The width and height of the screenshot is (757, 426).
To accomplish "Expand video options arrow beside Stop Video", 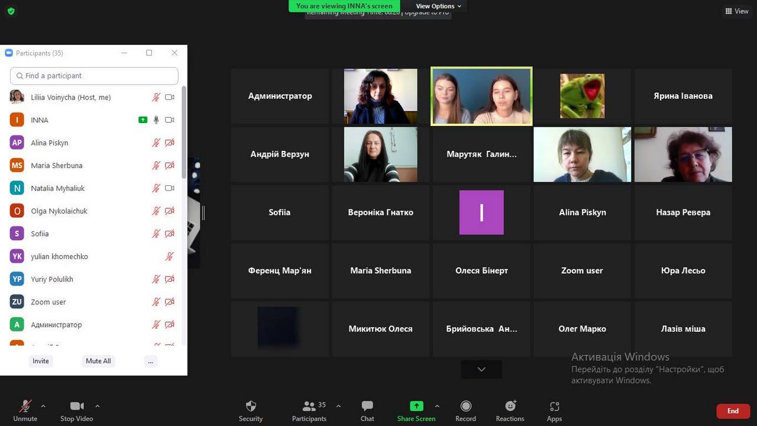I will [97, 406].
